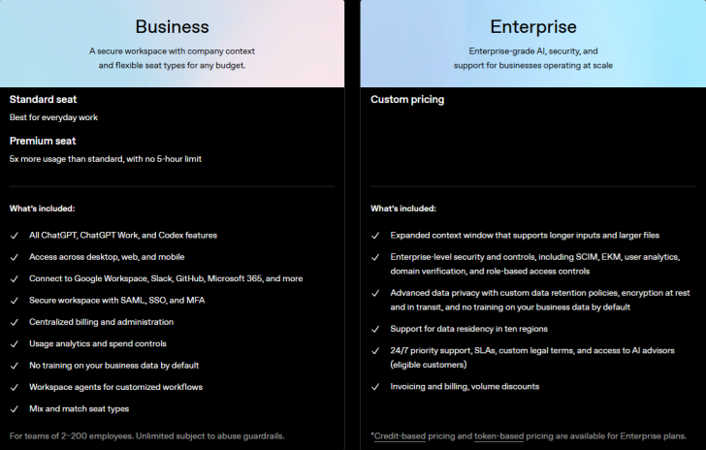706x450 pixels.
Task: Click the No training on business data item
Action: tap(113, 366)
